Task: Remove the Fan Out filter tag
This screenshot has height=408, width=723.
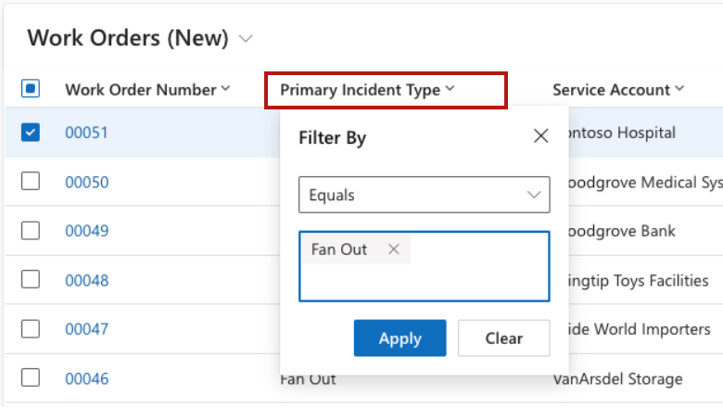Action: 394,249
